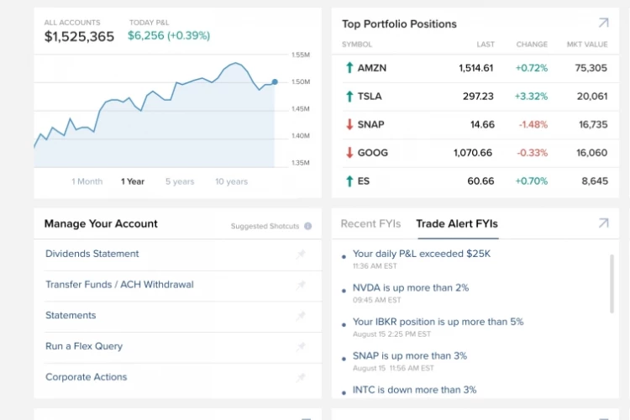The height and width of the screenshot is (420, 630).
Task: Click GOOG last price 1,070.66
Action: pos(473,153)
